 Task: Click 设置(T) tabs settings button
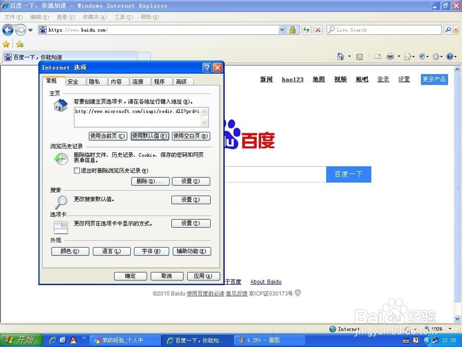pyautogui.click(x=191, y=223)
